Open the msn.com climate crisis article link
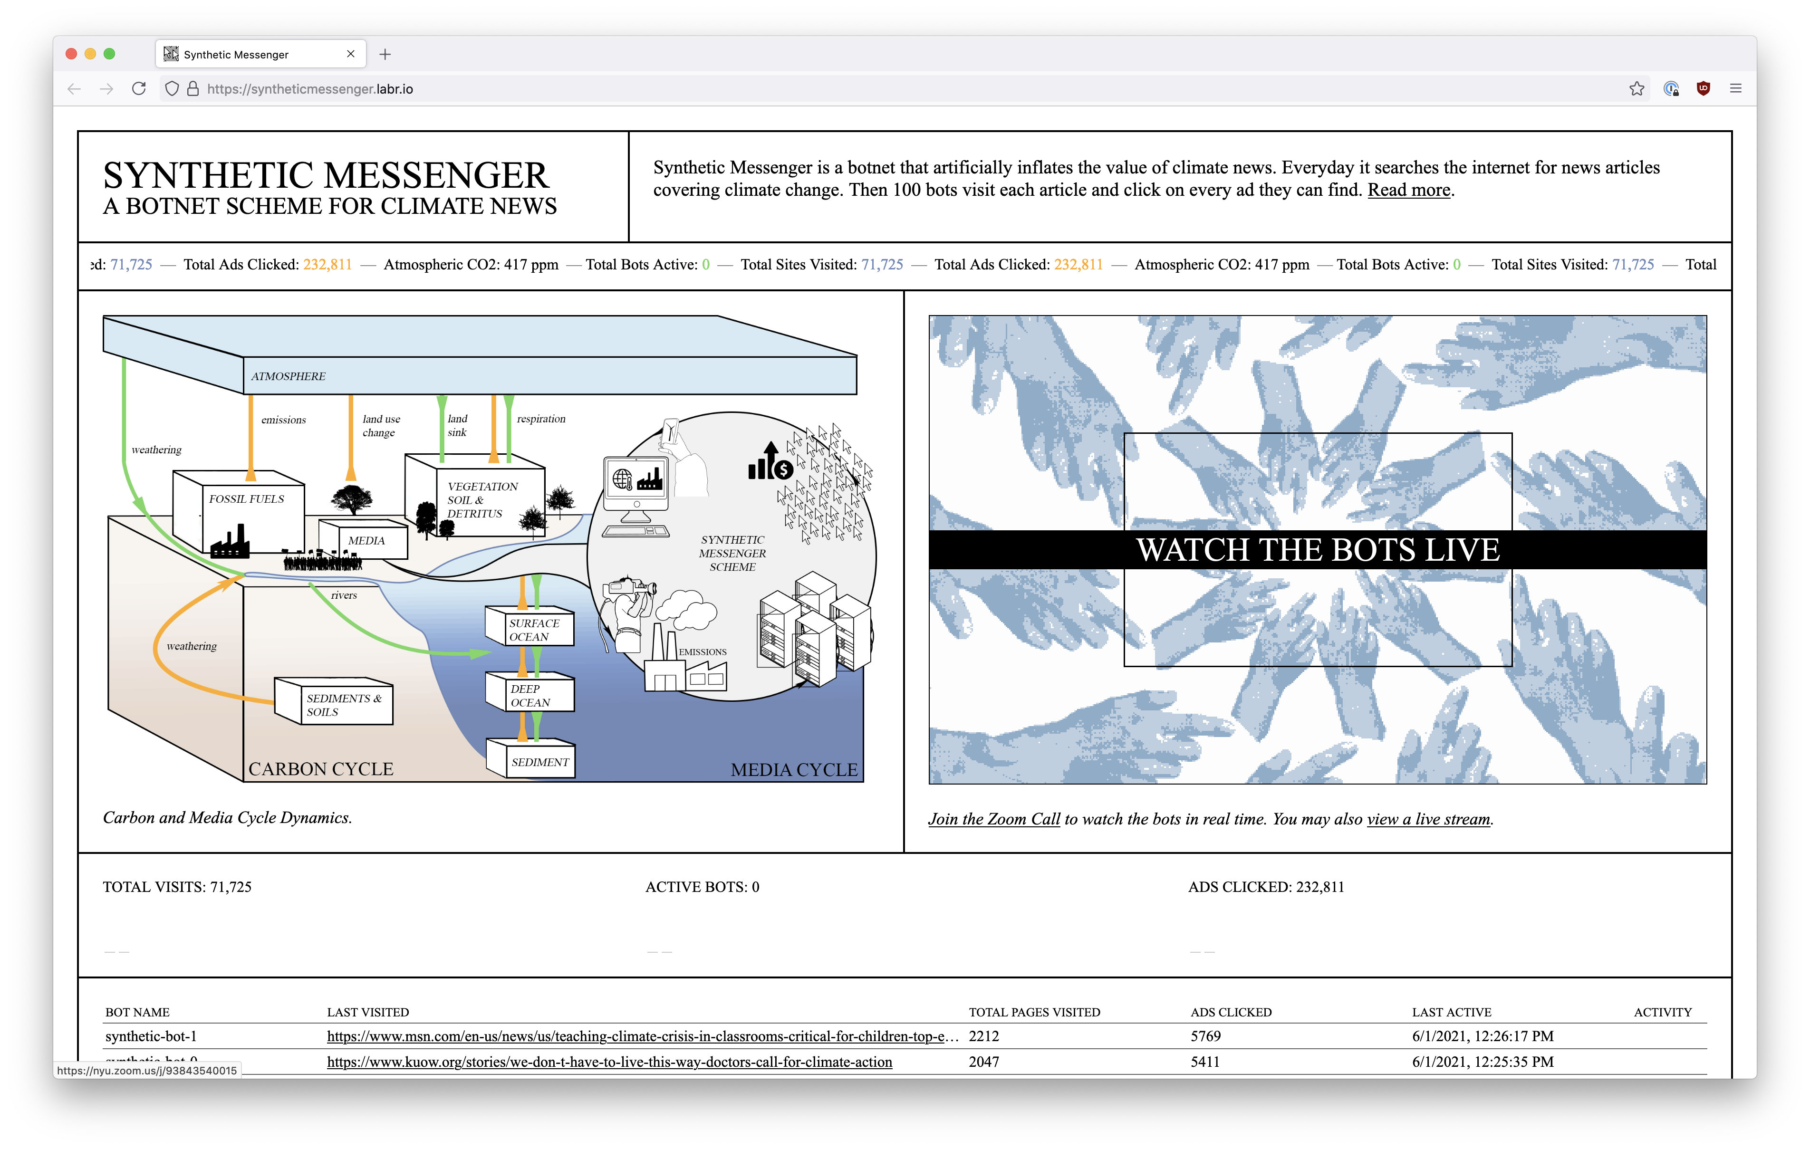The image size is (1810, 1149). [643, 1036]
